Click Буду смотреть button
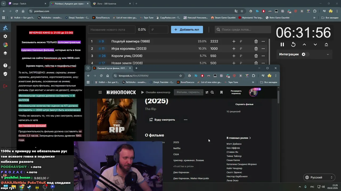The image size is (341, 191). tap(162, 120)
